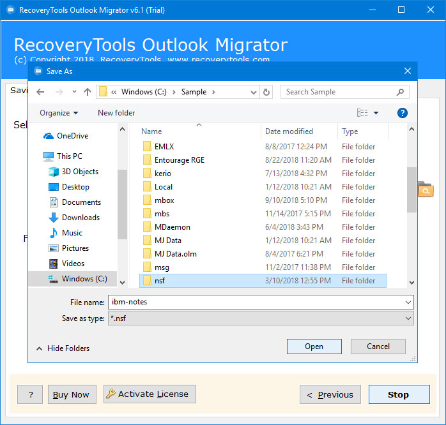This screenshot has width=446, height=425.
Task: Select the nsf folder
Action: [263, 281]
